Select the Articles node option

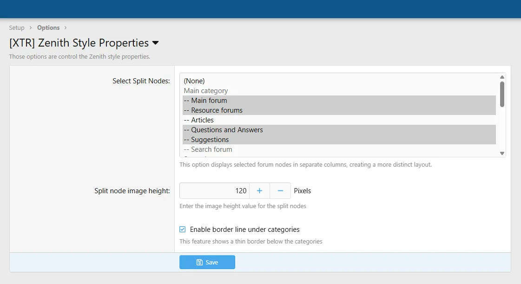(199, 120)
